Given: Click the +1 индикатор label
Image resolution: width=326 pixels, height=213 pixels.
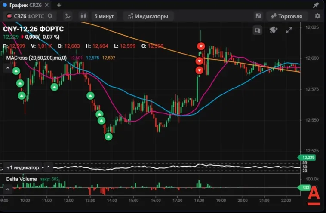Looking at the screenshot, I should click(23, 167).
